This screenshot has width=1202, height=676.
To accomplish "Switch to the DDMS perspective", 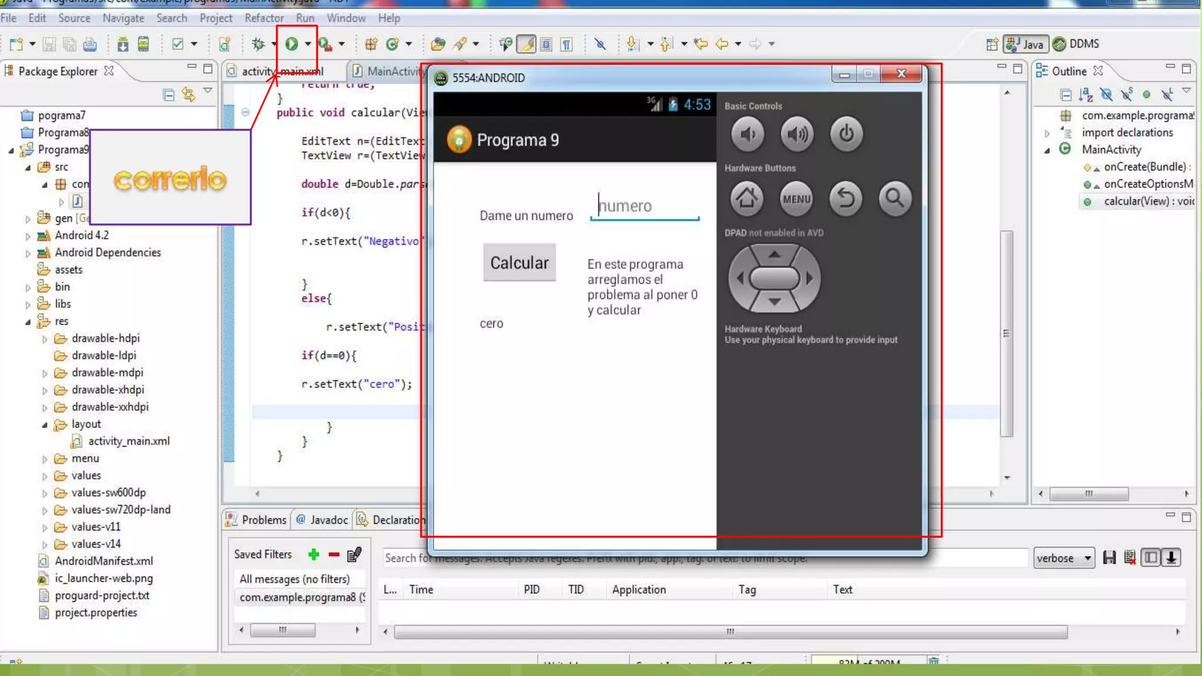I will tap(1076, 44).
